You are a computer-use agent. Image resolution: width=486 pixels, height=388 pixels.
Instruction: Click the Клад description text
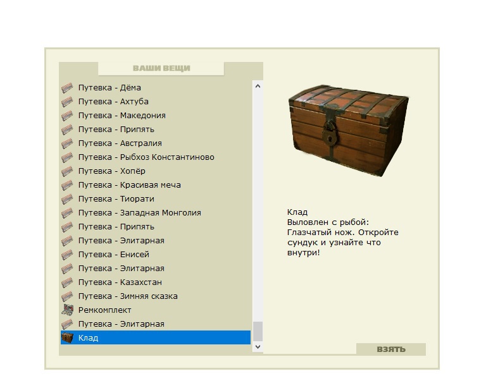click(343, 233)
